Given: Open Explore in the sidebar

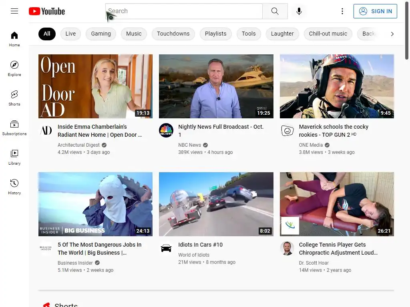Looking at the screenshot, I should (x=14, y=69).
